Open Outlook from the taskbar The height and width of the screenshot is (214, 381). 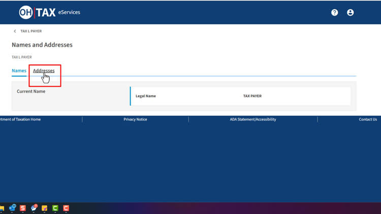[12, 208]
